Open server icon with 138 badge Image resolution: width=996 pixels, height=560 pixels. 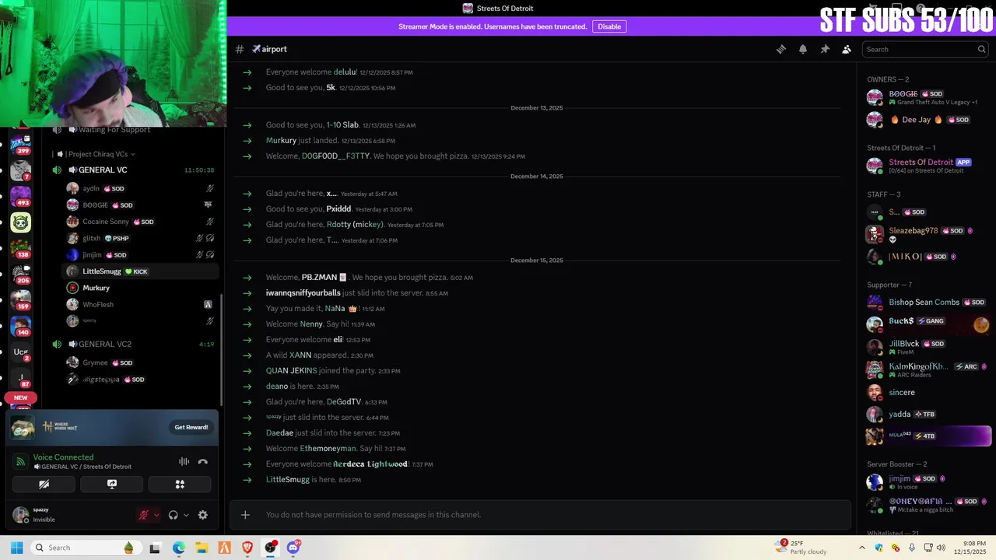(x=21, y=248)
